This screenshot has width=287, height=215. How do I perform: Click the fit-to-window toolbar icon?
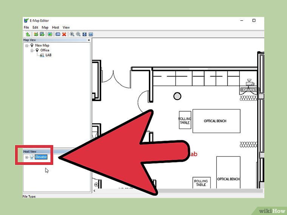click(85, 34)
